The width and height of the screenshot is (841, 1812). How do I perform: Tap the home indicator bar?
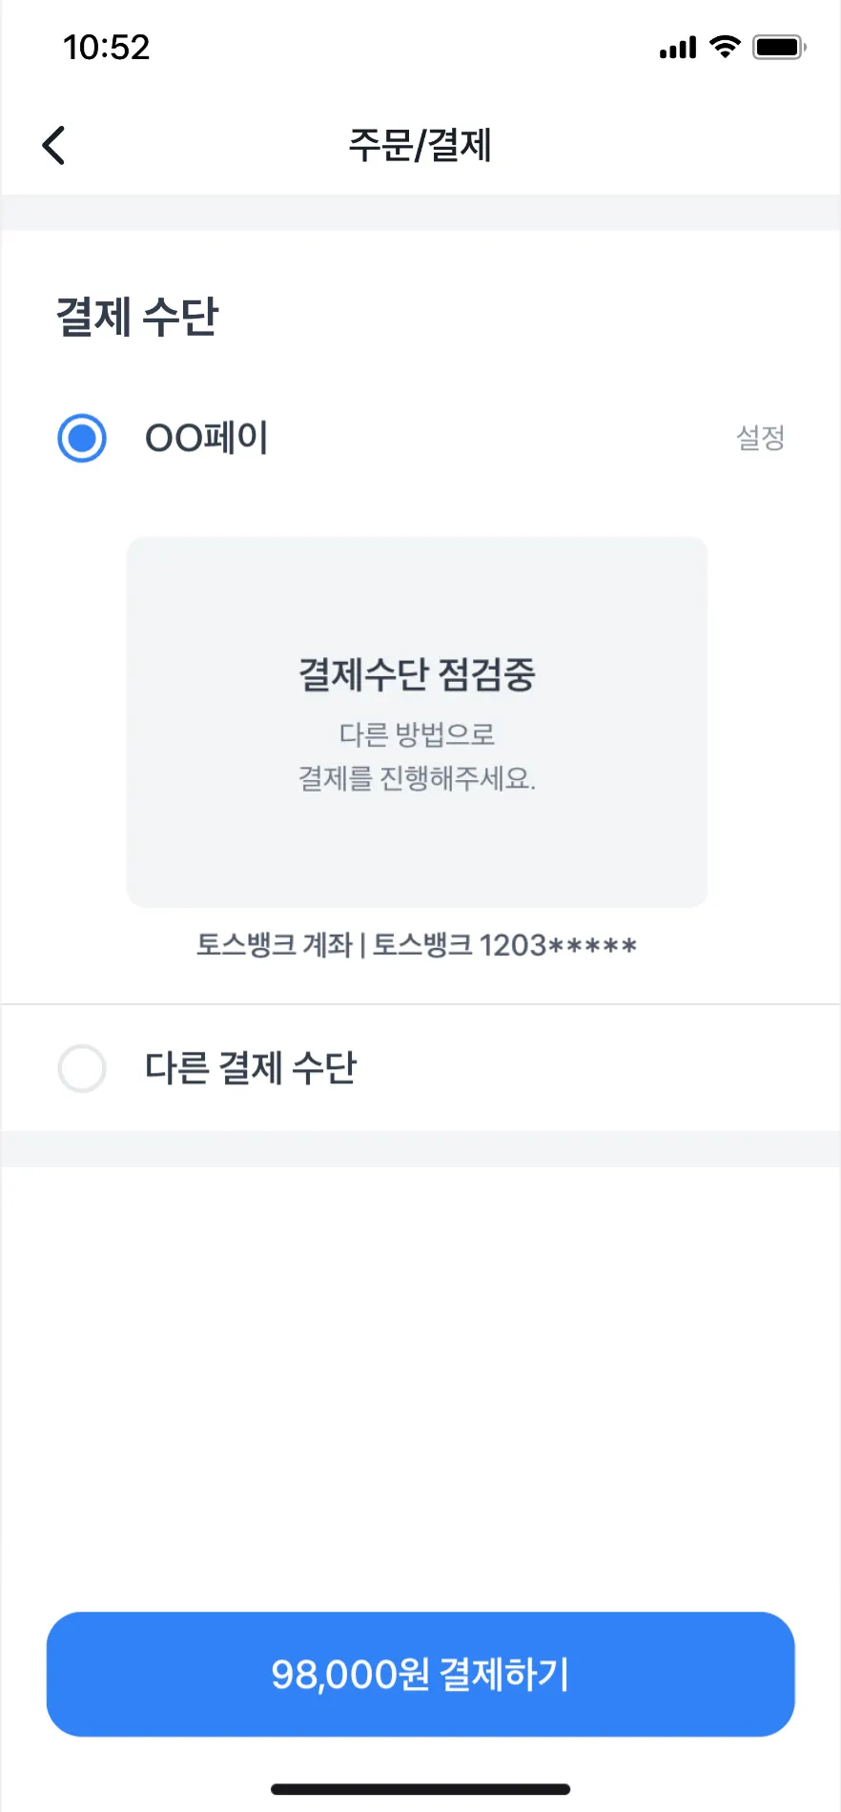(420, 1789)
